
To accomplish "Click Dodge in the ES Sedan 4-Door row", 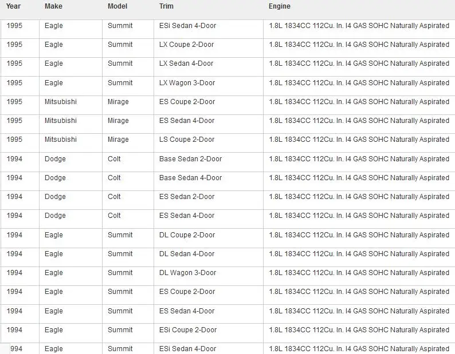I will pyautogui.click(x=55, y=216).
